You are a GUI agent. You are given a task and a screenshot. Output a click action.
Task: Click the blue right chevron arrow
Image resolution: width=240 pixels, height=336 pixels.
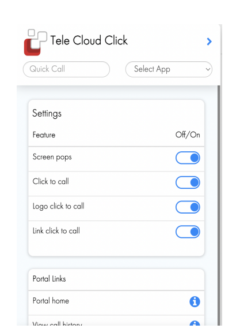click(x=209, y=42)
